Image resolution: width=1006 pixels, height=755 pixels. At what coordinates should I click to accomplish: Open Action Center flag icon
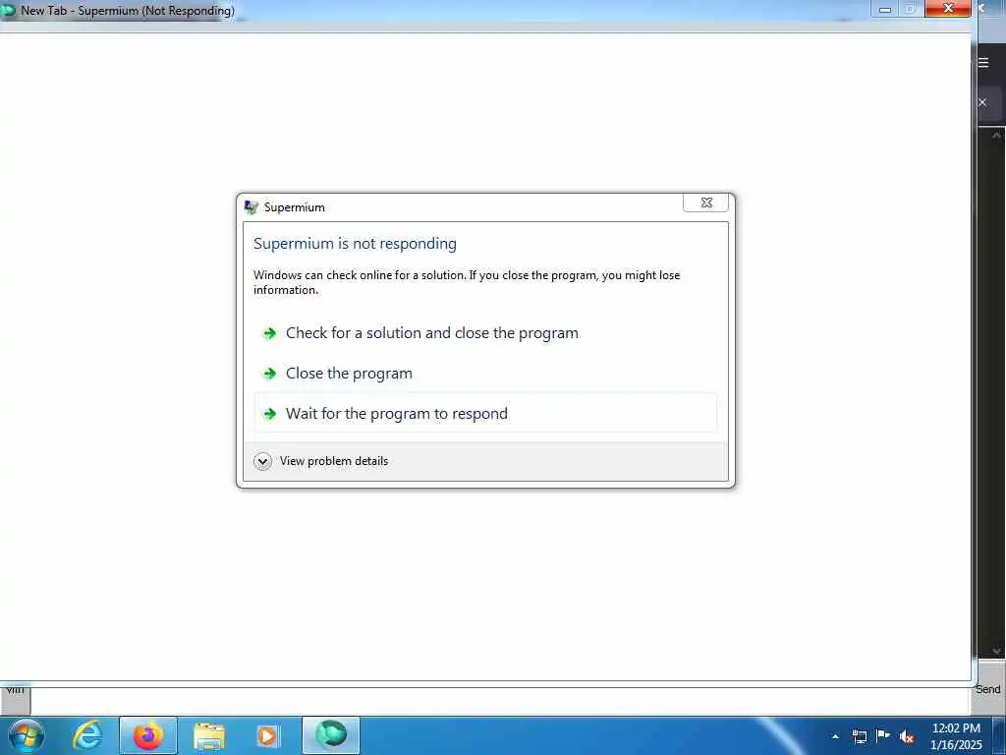coord(883,735)
